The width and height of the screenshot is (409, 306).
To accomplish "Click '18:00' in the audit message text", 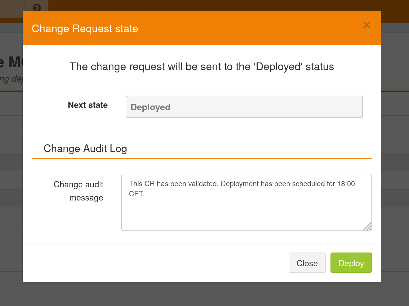I will (346, 184).
